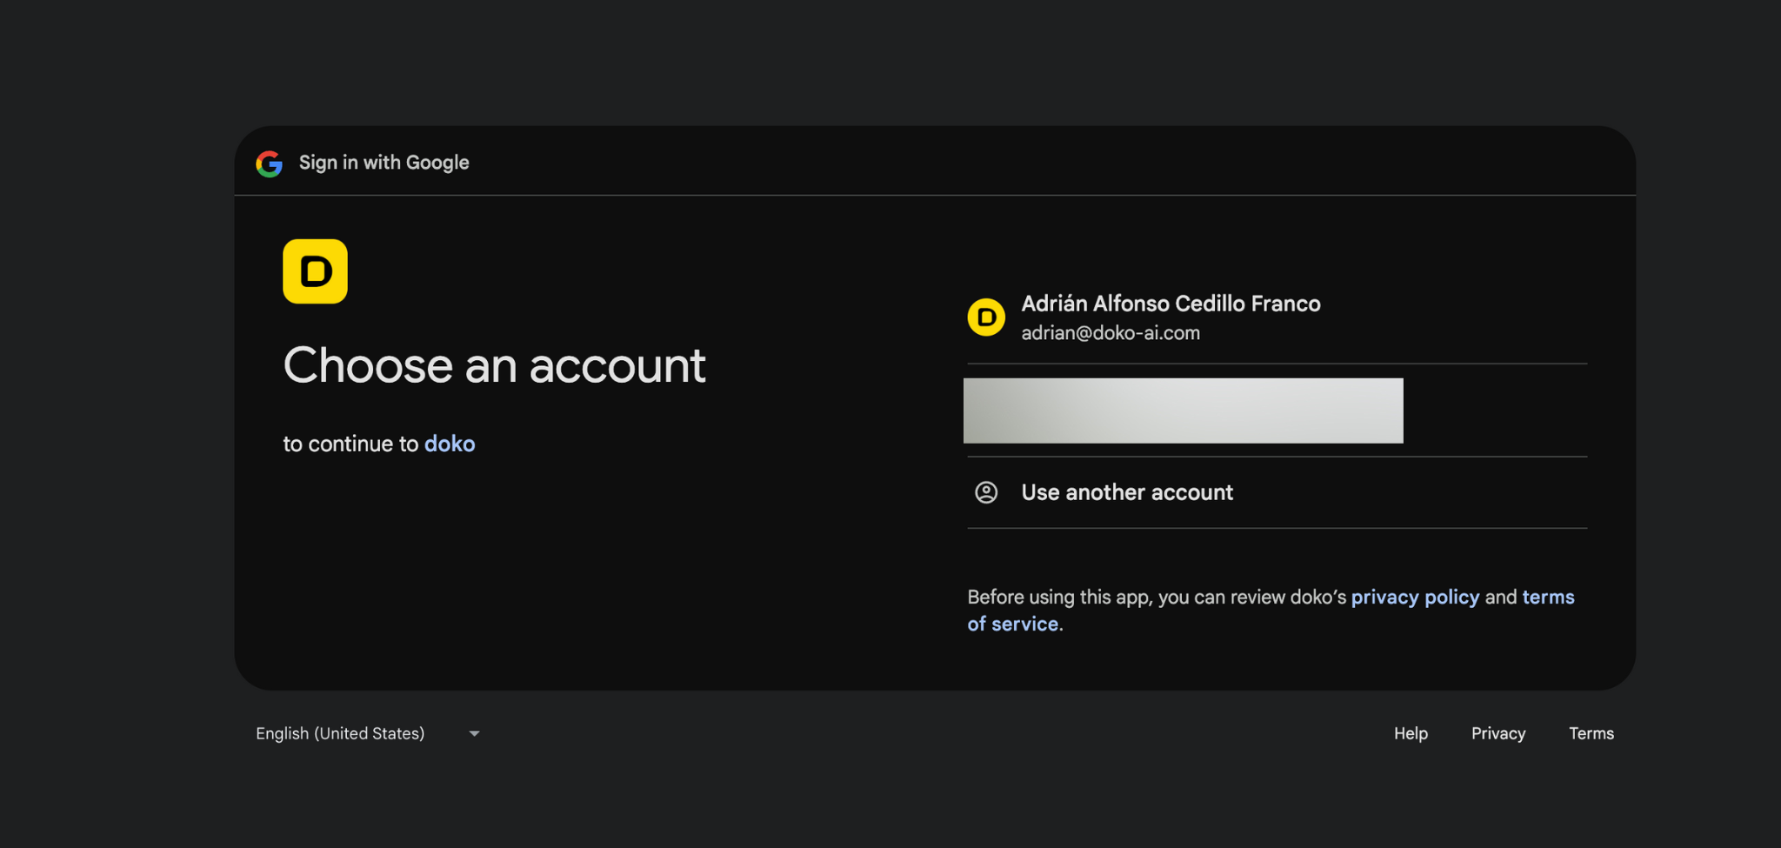Open the Help footer link
Screen dimensions: 1781x848
[1411, 733]
